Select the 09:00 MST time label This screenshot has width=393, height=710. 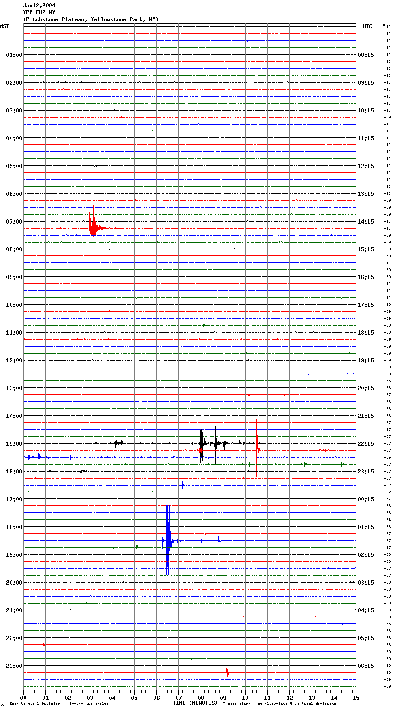(x=14, y=277)
